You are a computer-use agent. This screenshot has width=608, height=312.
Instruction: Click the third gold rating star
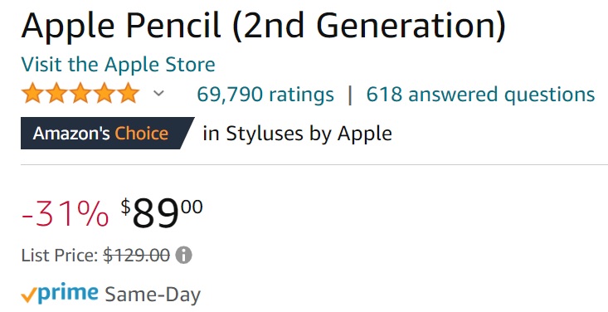tap(80, 95)
